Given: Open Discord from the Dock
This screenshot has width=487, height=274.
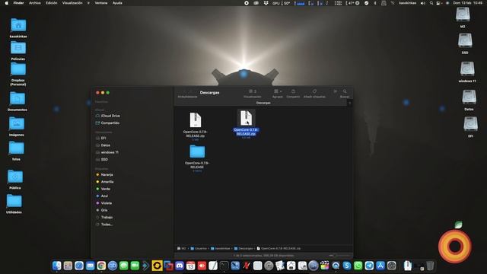Looking at the screenshot, I should [x=180, y=266].
